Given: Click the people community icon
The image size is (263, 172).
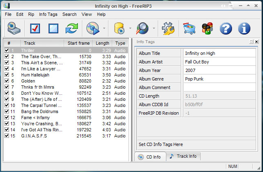Looking at the screenshot, I should 207,28.
